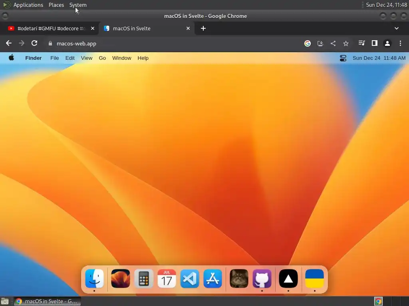Open the App Store dock icon
Screen dimensions: 409x306
(x=212, y=279)
